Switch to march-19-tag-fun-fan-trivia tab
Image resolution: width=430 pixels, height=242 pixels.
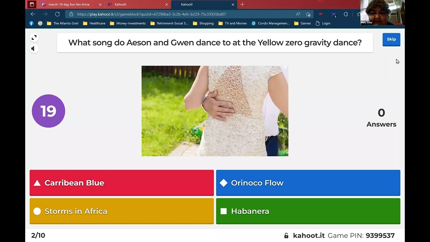point(69,4)
